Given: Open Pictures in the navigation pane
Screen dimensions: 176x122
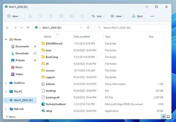Looking at the screenshot, I should (20, 60).
